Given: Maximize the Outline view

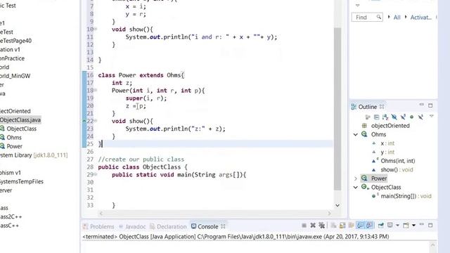Looking at the screenshot, I should (430, 106).
